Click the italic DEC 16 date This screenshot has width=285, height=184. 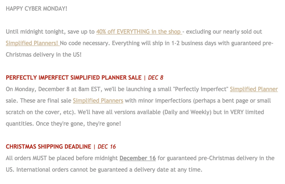pos(107,147)
